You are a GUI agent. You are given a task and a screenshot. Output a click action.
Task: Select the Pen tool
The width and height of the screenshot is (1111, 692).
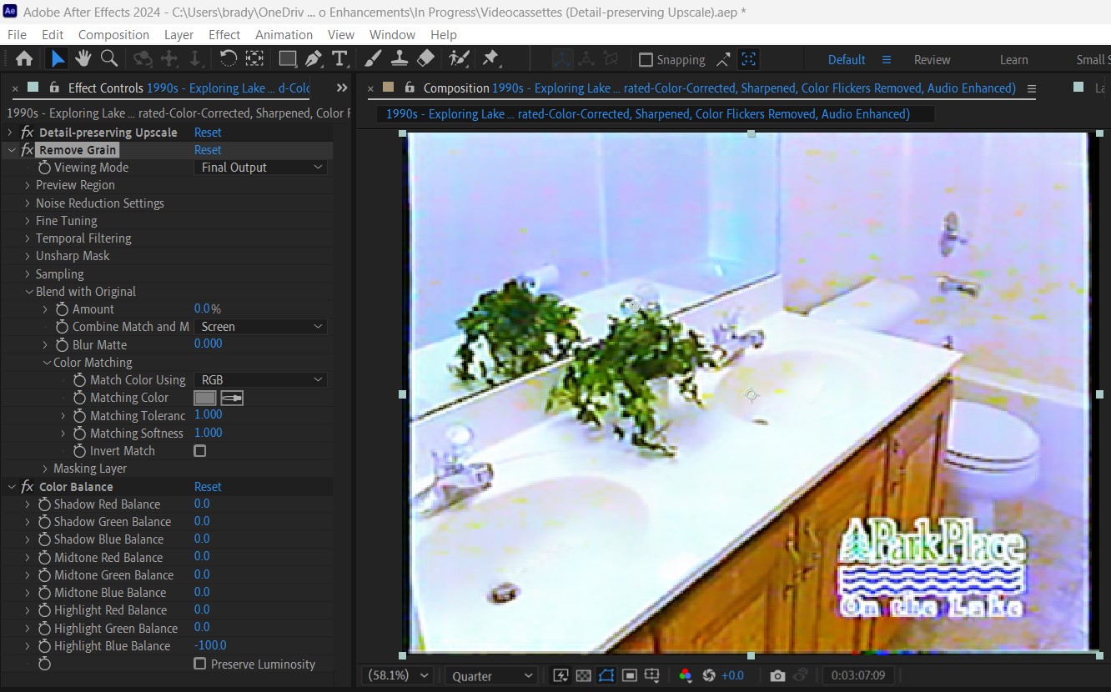coord(314,59)
